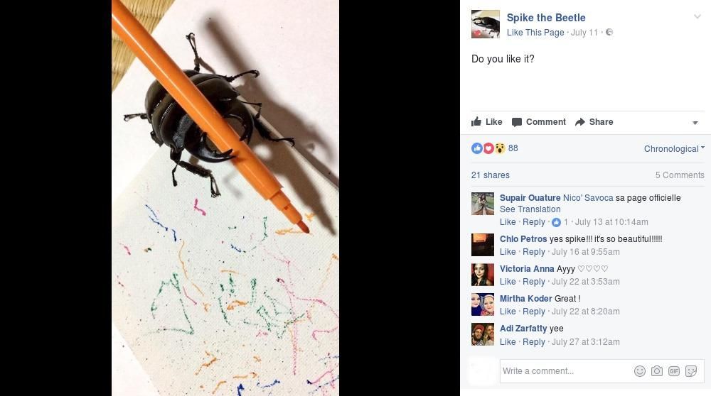View the 21 shares list

490,175
